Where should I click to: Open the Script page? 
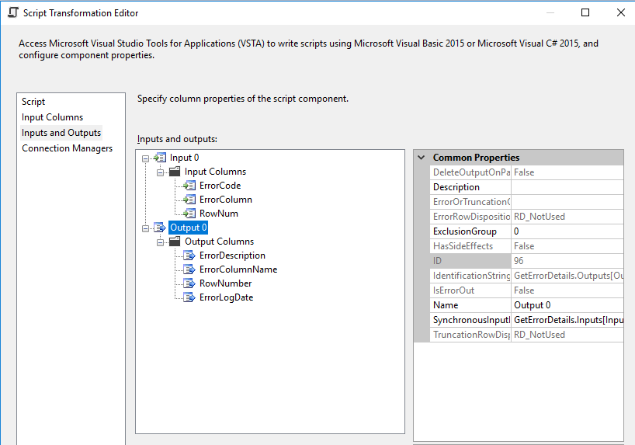coord(33,102)
